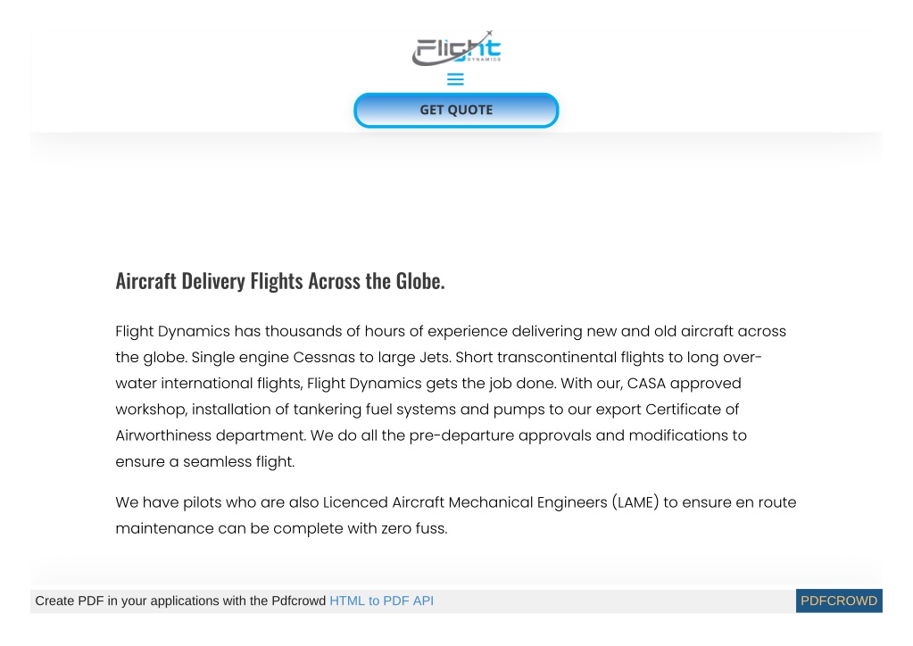The width and height of the screenshot is (913, 646).
Task: Click the word Globe in the heading
Action: click(418, 280)
